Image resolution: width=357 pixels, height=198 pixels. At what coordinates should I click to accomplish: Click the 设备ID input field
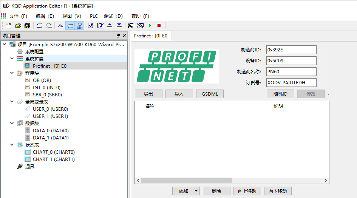(291, 60)
